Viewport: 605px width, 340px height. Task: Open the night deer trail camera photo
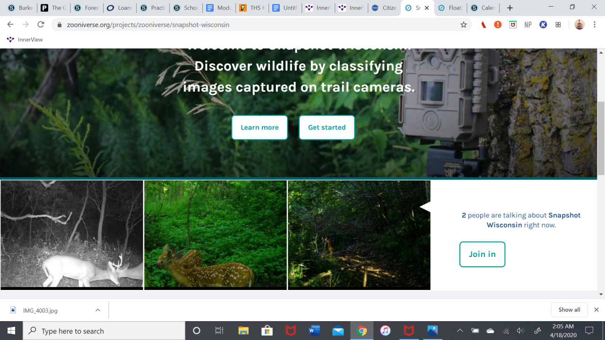72,235
